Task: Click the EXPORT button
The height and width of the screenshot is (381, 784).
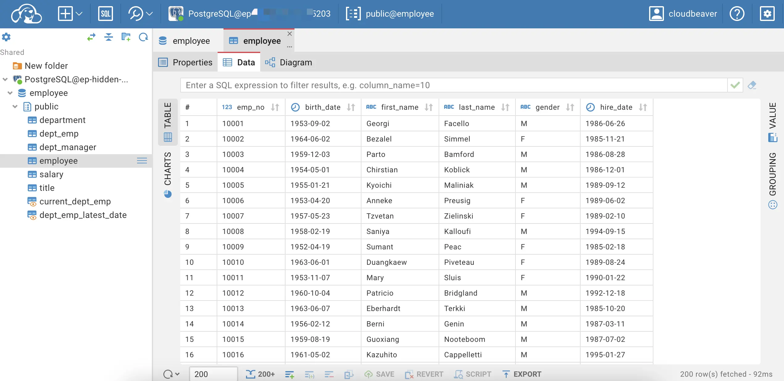Action: pyautogui.click(x=522, y=374)
